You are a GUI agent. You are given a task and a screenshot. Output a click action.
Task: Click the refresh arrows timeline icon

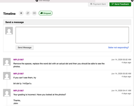[28, 13]
